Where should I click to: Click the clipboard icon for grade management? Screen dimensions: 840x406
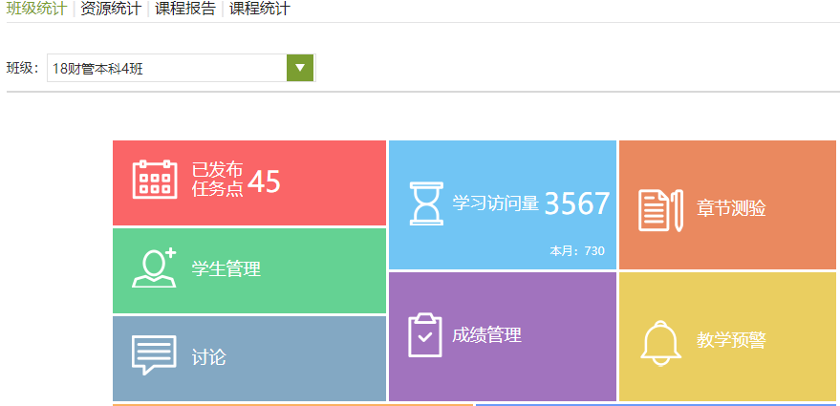coord(425,335)
